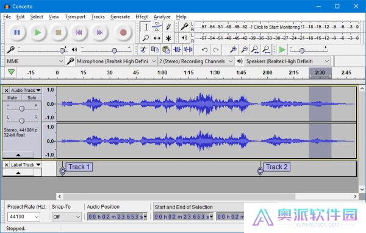This screenshot has height=233, width=366.
Task: Open the Transport menu
Action: pyautogui.click(x=75, y=17)
